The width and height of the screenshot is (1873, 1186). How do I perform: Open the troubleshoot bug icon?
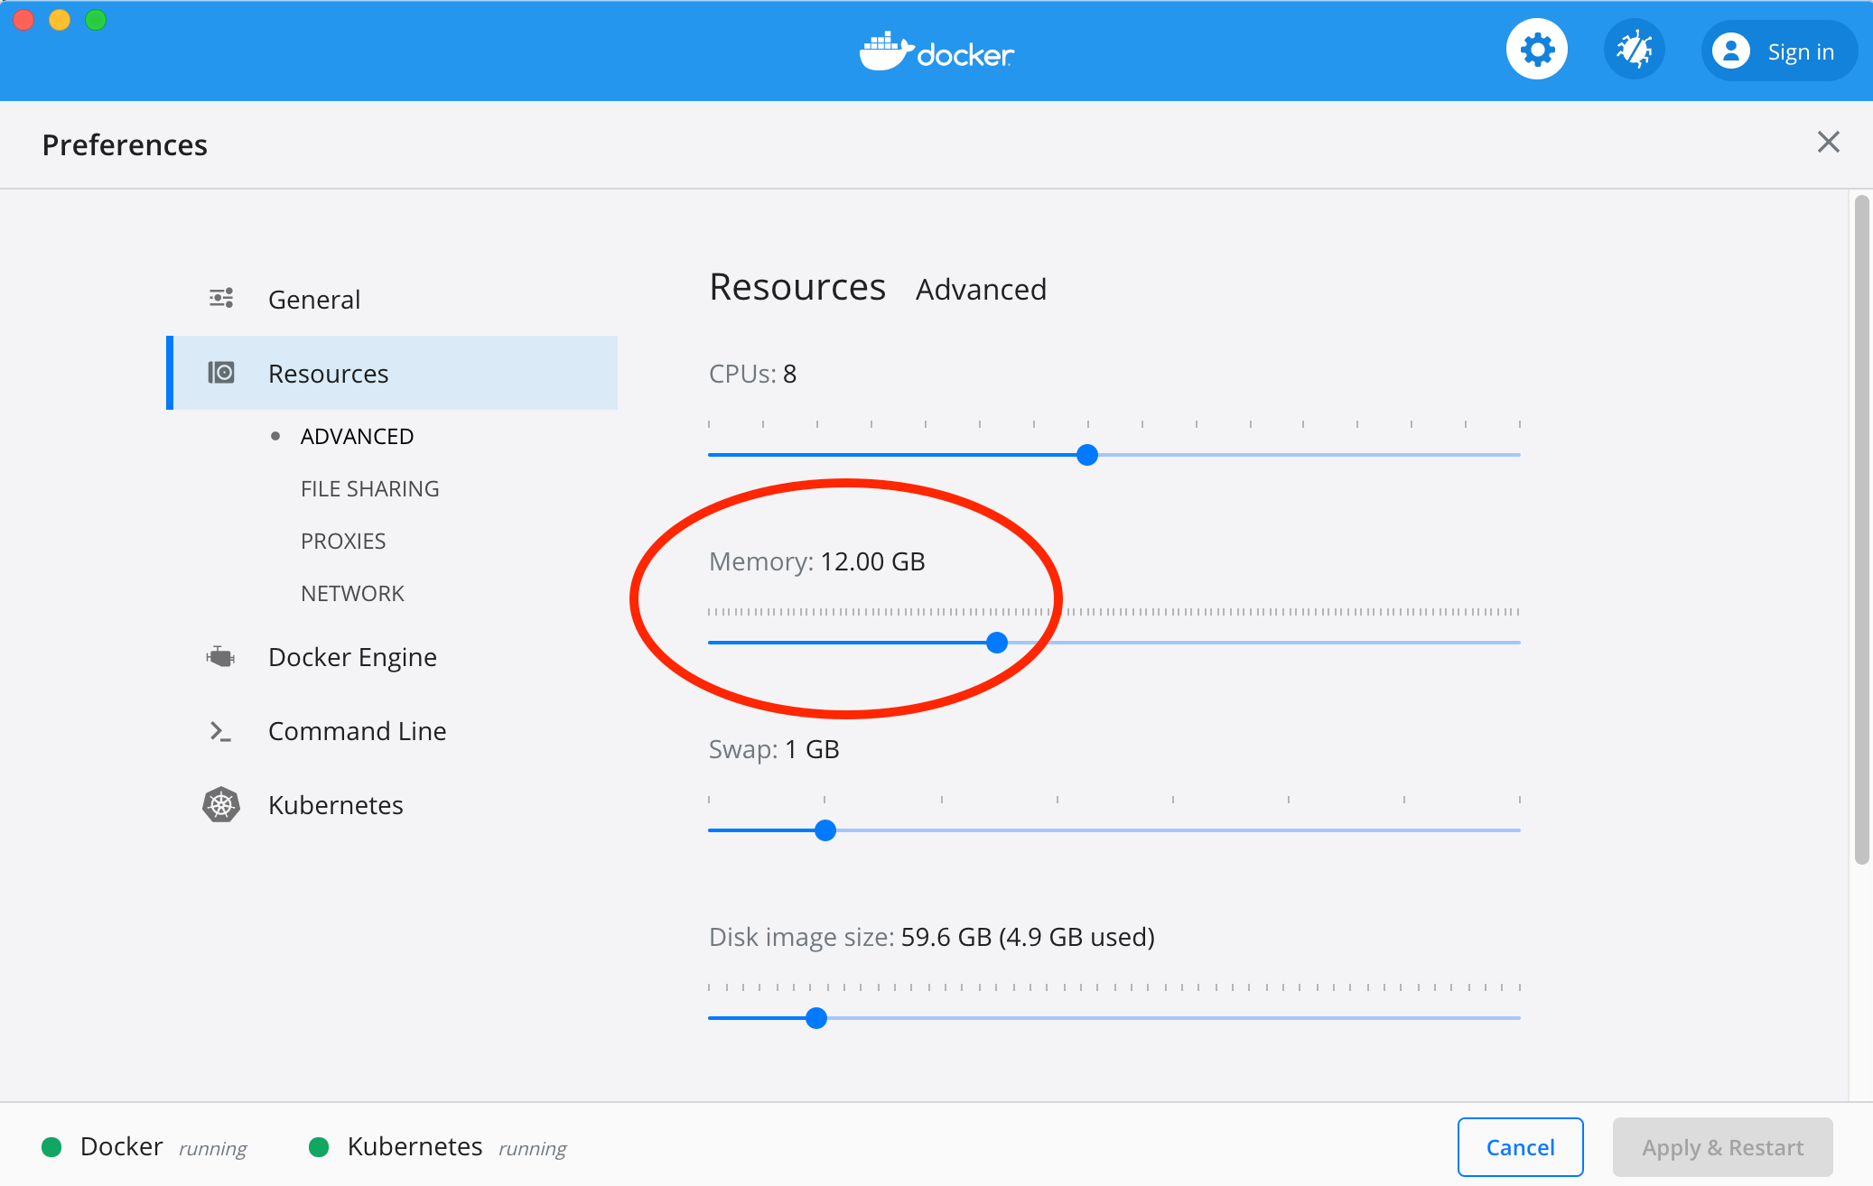pyautogui.click(x=1634, y=50)
